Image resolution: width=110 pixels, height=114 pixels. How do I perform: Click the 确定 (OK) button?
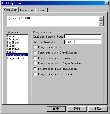tap(56, 109)
